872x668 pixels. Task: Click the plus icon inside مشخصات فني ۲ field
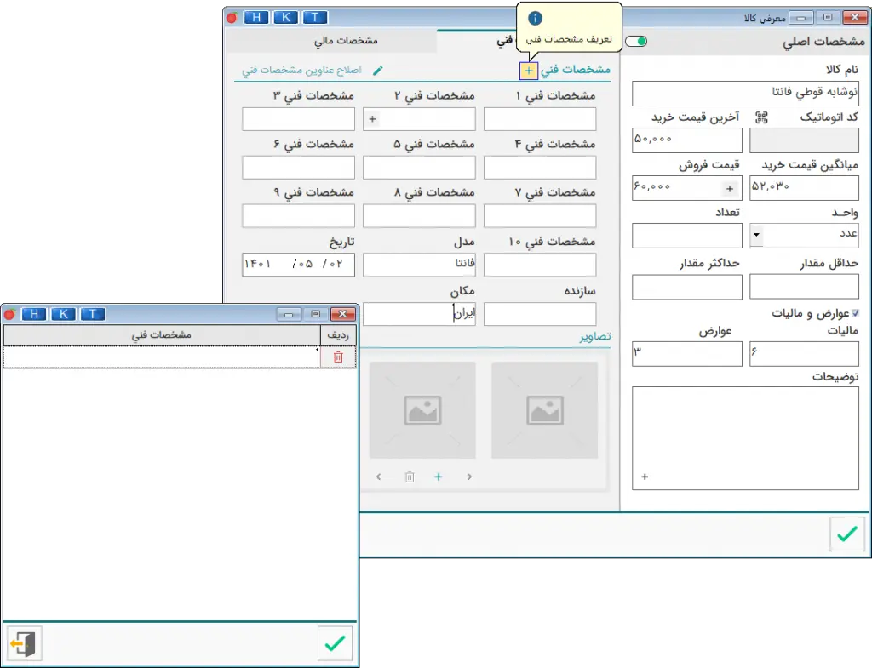pos(372,120)
